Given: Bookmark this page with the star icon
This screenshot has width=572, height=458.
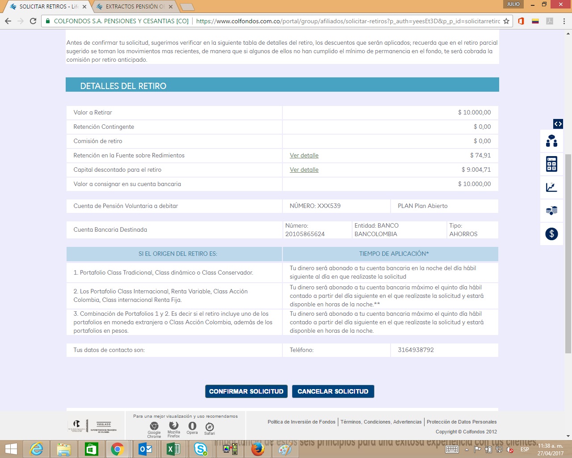Looking at the screenshot, I should [506, 21].
